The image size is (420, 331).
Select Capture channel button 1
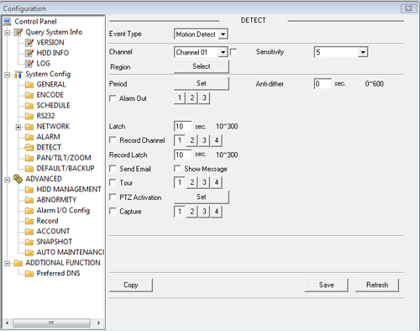click(x=180, y=212)
